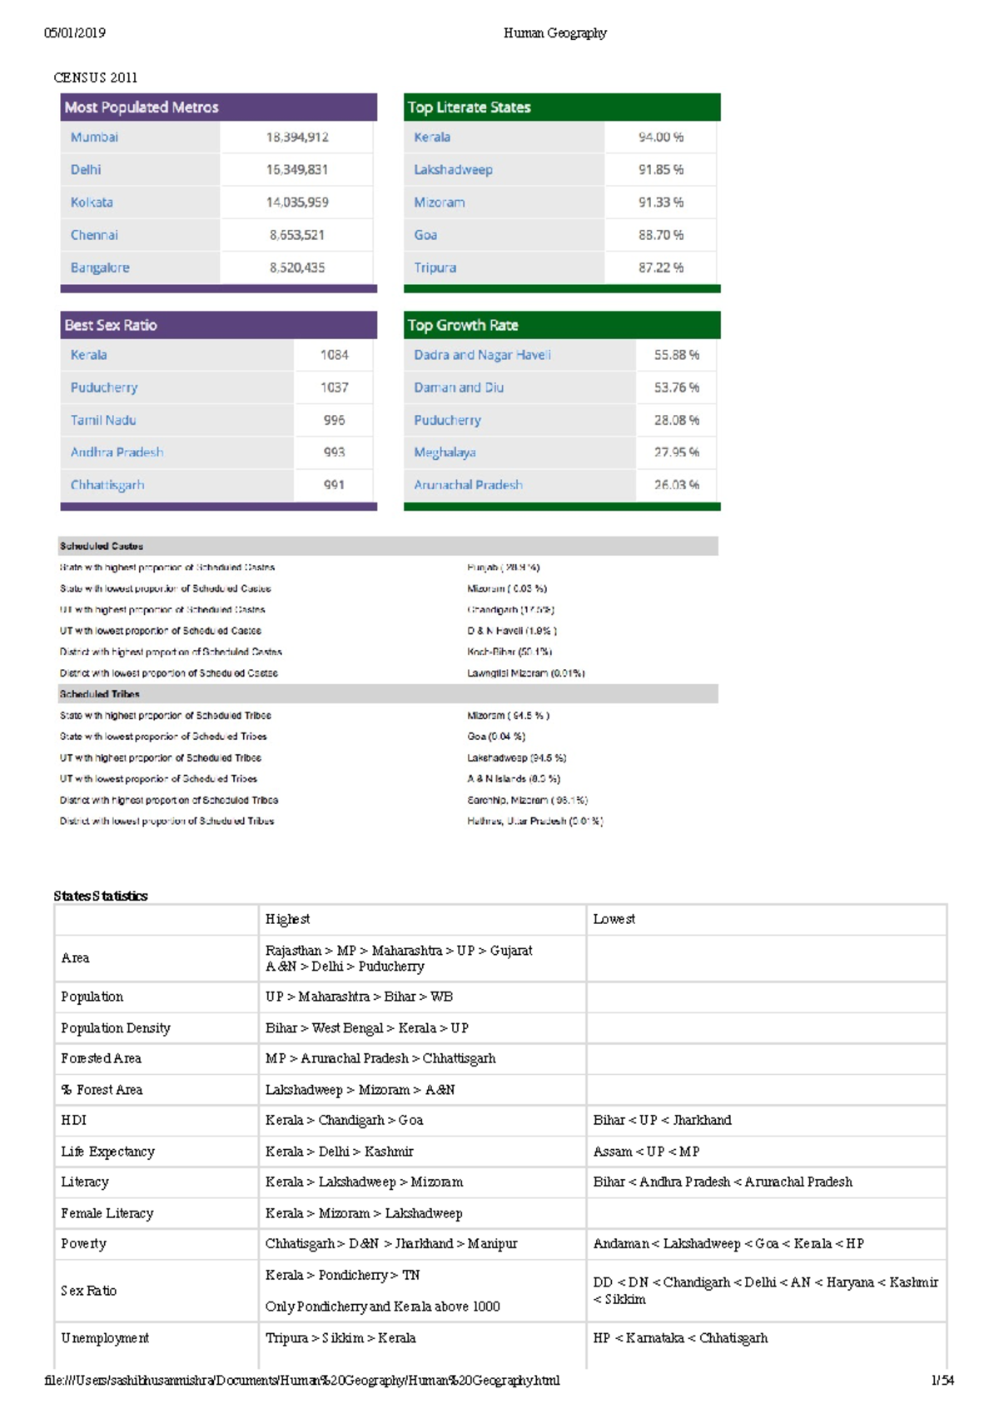999x1414 pixels.
Task: Click the Chhattisgarh link in Best Sex Ratio
Action: (107, 485)
